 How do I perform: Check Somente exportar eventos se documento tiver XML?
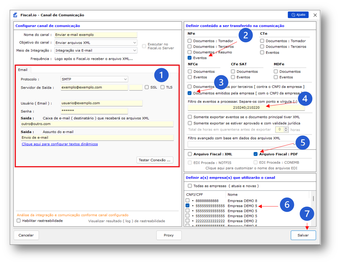click(190, 117)
